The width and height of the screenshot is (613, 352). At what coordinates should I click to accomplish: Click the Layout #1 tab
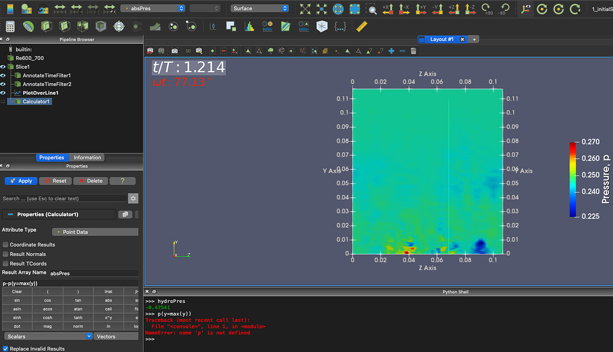pyautogui.click(x=442, y=39)
